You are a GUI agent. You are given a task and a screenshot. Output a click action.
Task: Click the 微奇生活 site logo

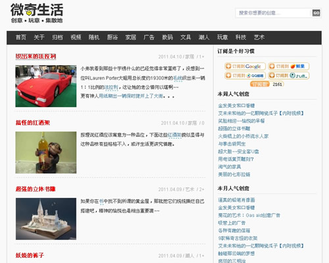click(37, 12)
